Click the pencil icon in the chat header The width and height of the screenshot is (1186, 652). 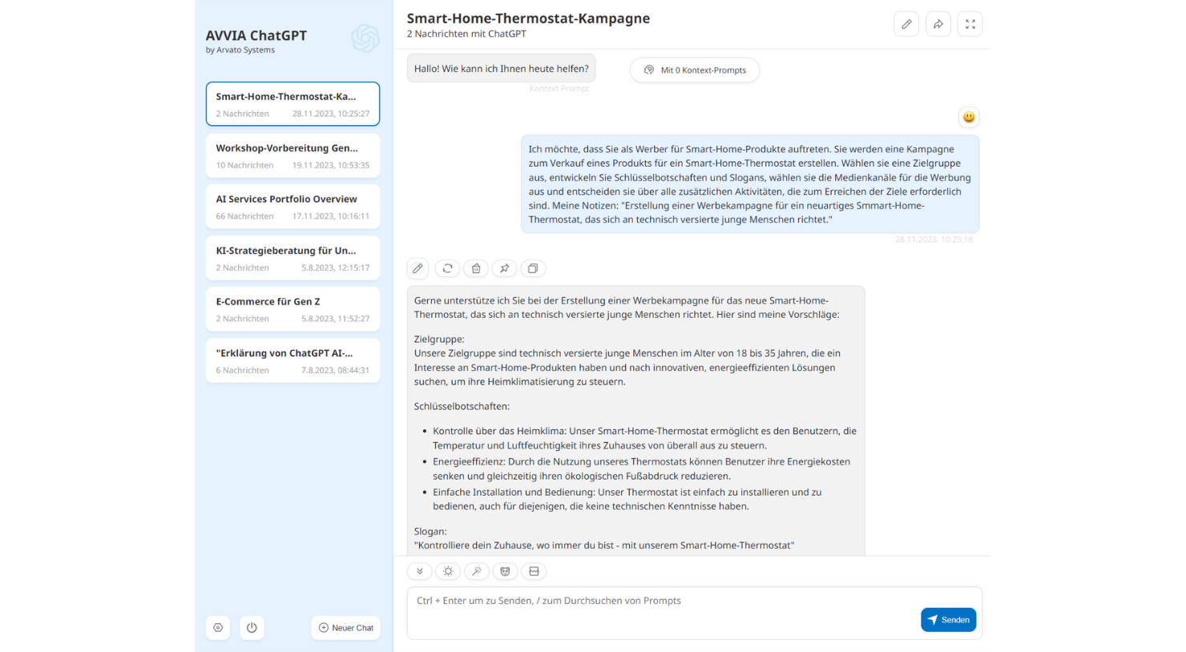[906, 24]
